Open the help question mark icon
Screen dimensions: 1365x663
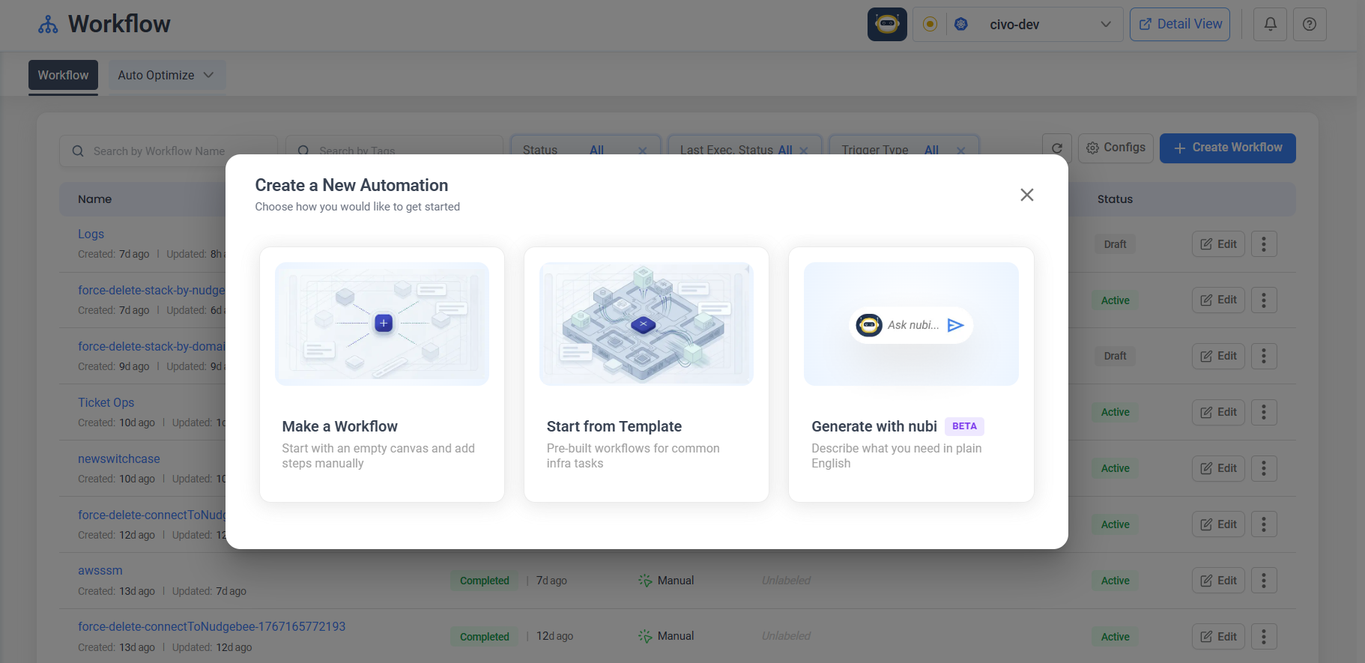pos(1310,24)
